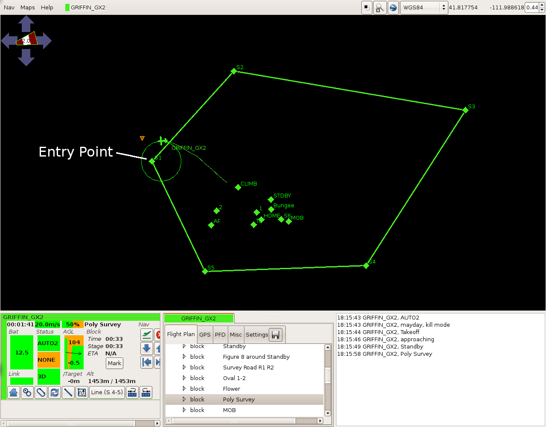Open the Settings tab
Image resolution: width=546 pixels, height=427 pixels.
coord(257,335)
